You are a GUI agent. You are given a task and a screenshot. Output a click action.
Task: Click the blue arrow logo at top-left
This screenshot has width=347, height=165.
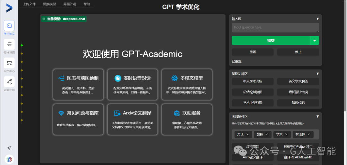tap(9, 8)
